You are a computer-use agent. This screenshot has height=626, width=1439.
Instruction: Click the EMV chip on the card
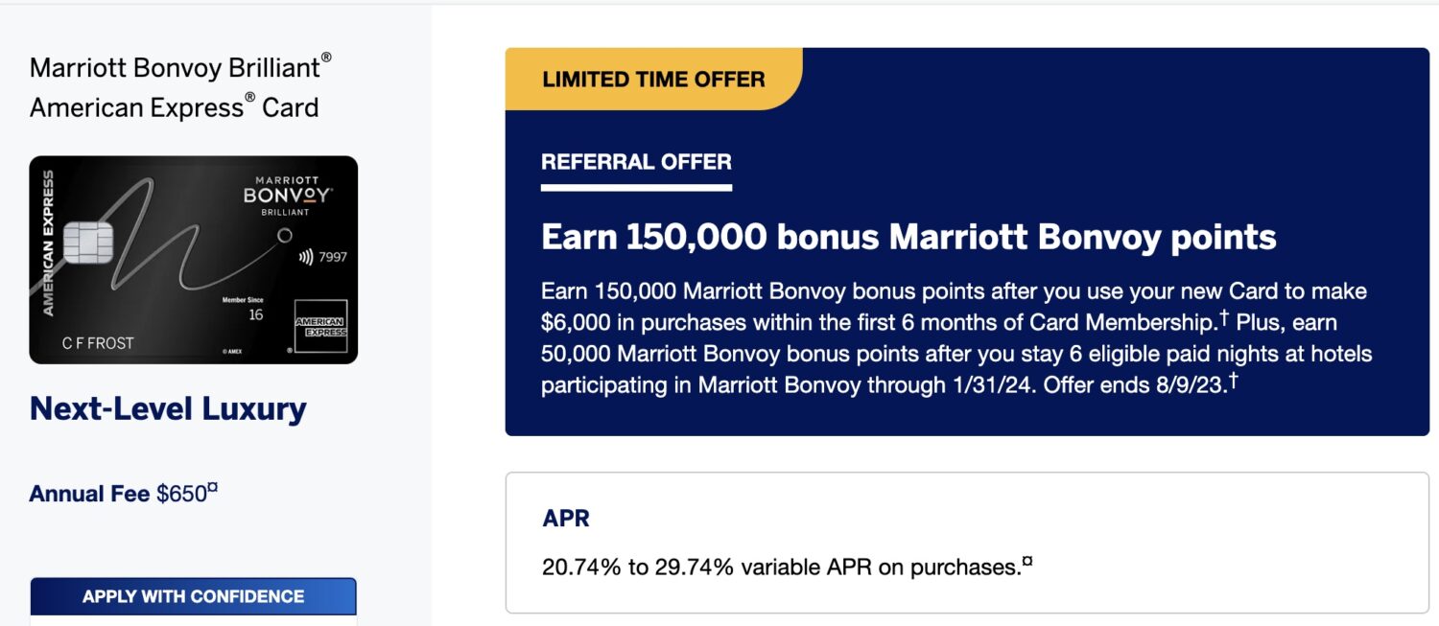pos(88,242)
